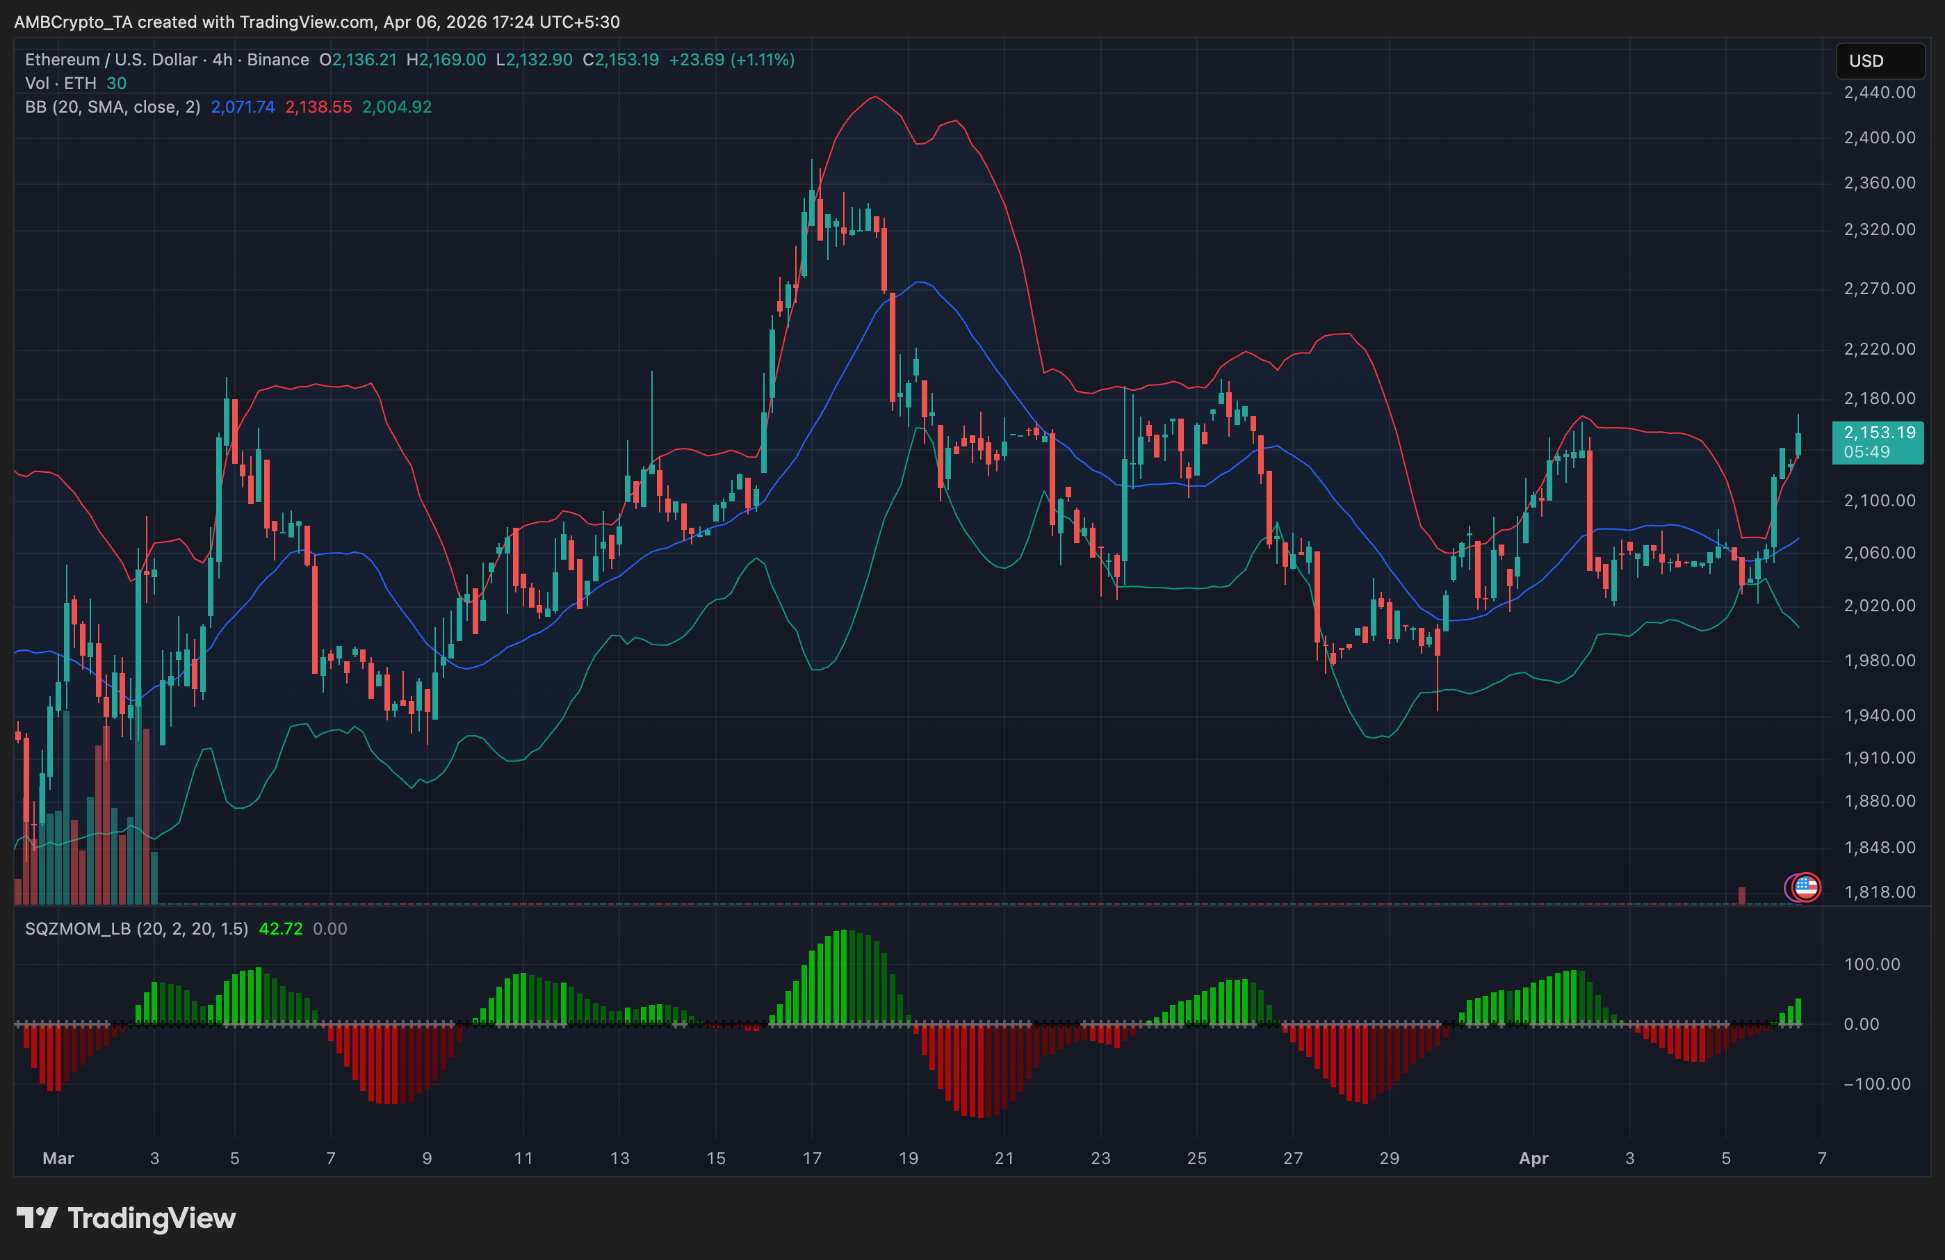This screenshot has width=1945, height=1260.
Task: Click the green BB lower value 2,004.92
Action: [396, 107]
